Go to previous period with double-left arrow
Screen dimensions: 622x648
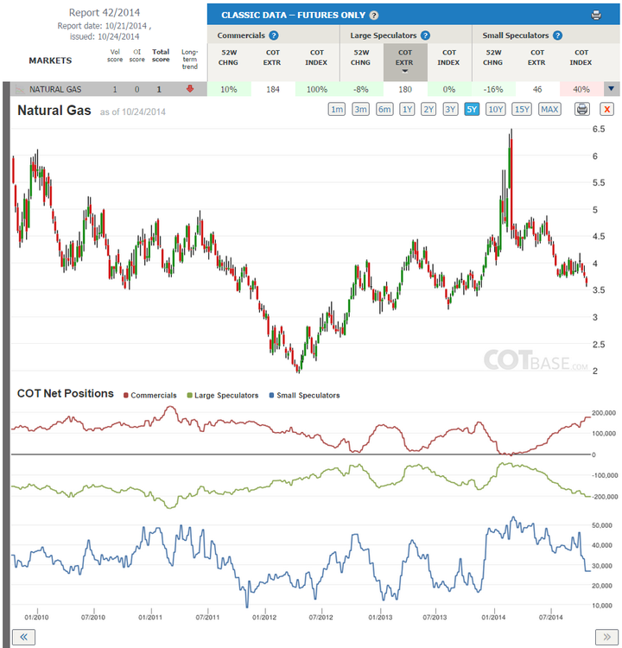pyautogui.click(x=23, y=637)
